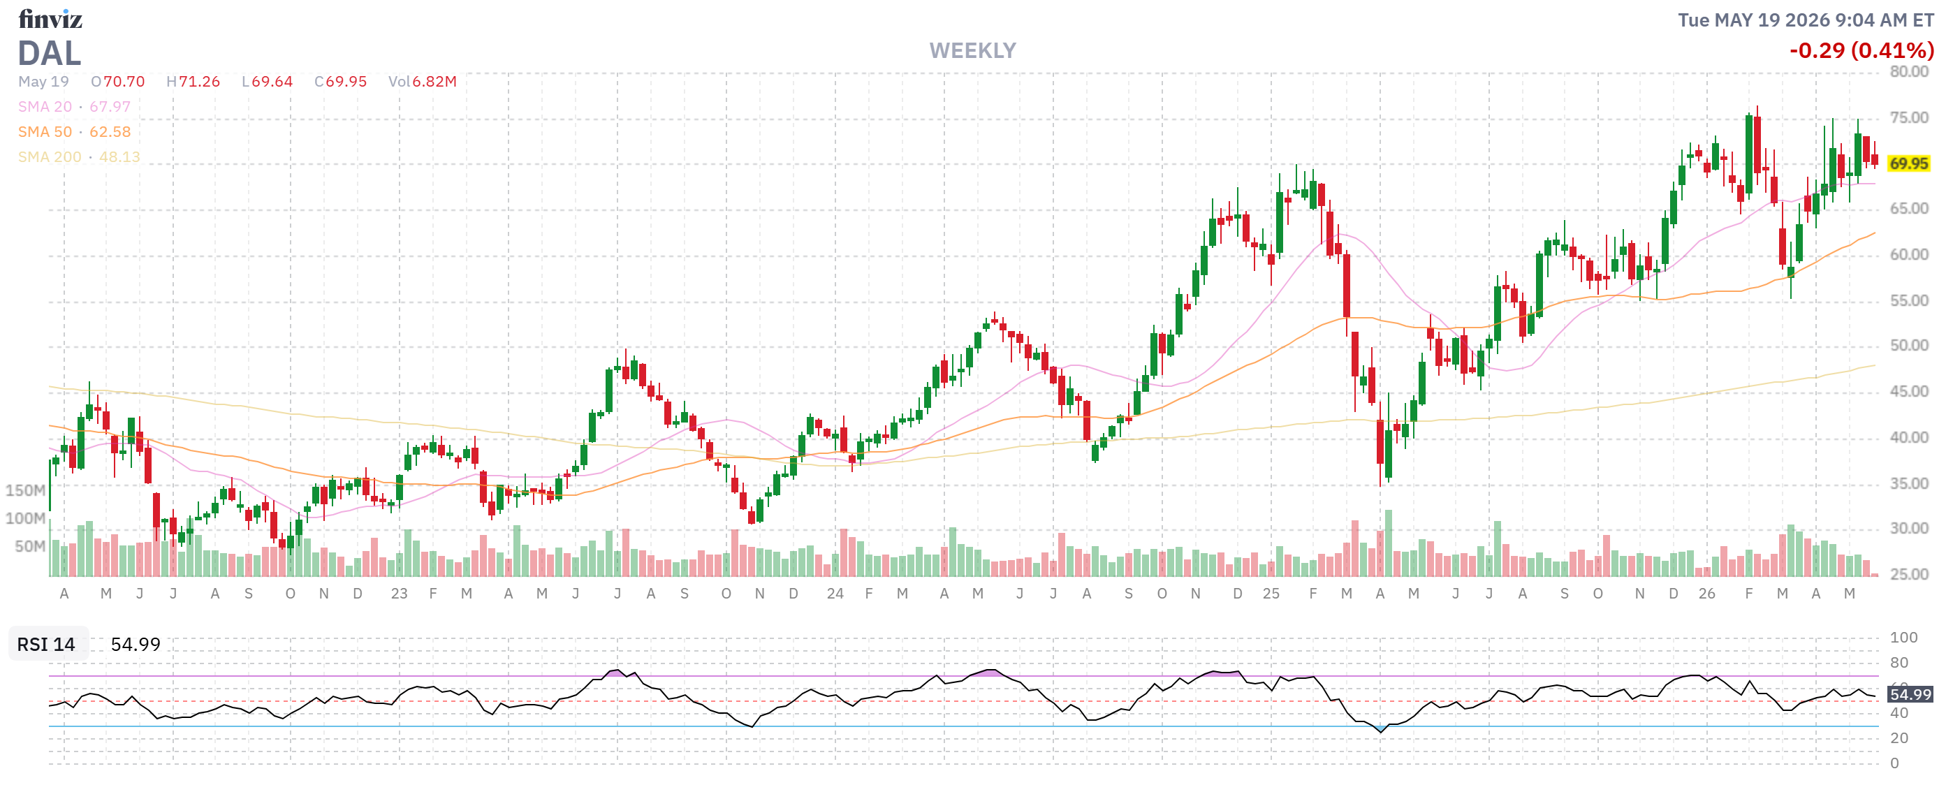Click the SMA 20 · 67.97 legend entry
The width and height of the screenshot is (1953, 785).
click(74, 106)
